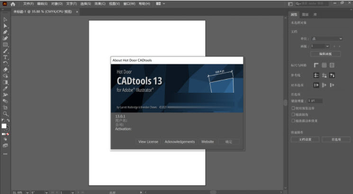
Task: Open Edit Toolbar three-dots button
Action: coord(5,154)
